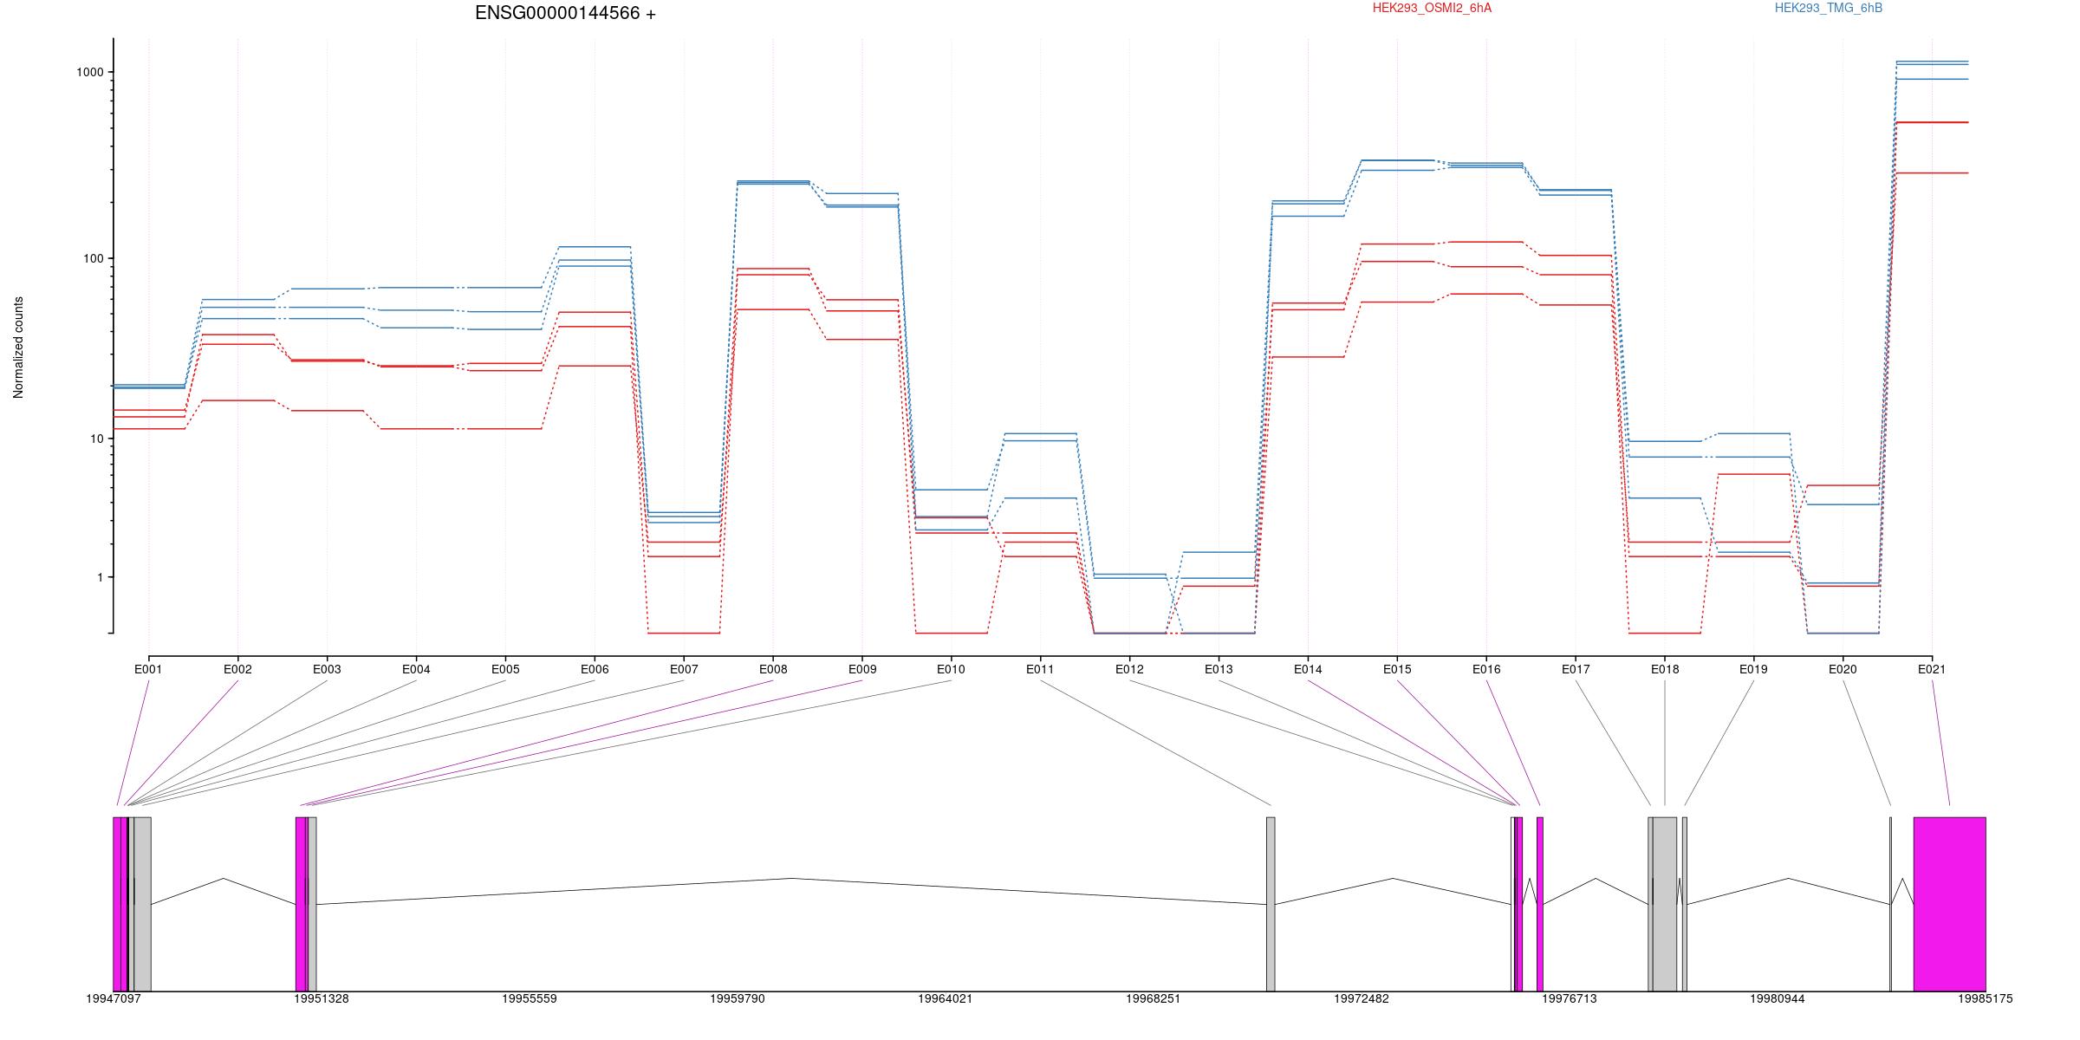Click the gene title ENSG00000144566 +
The image size is (2080, 1040).
[565, 13]
